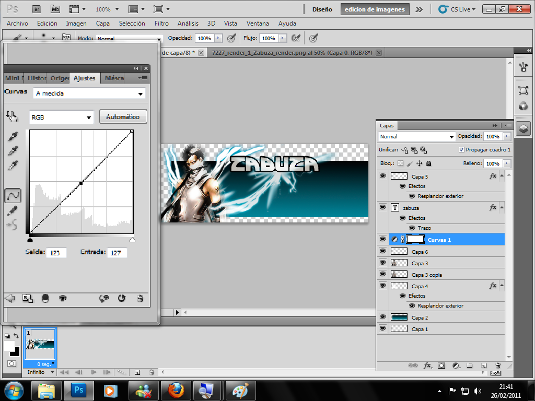Screen dimensions: 535x401
Task: Open the brush Flujo slider arrow
Action: (x=283, y=38)
